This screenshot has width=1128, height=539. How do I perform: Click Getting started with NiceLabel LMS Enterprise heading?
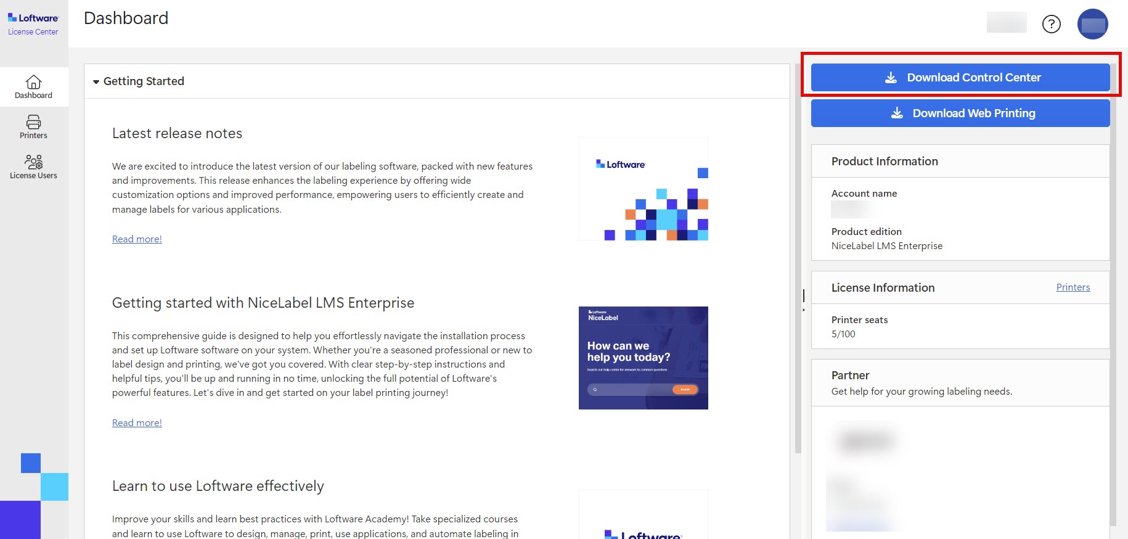click(263, 303)
